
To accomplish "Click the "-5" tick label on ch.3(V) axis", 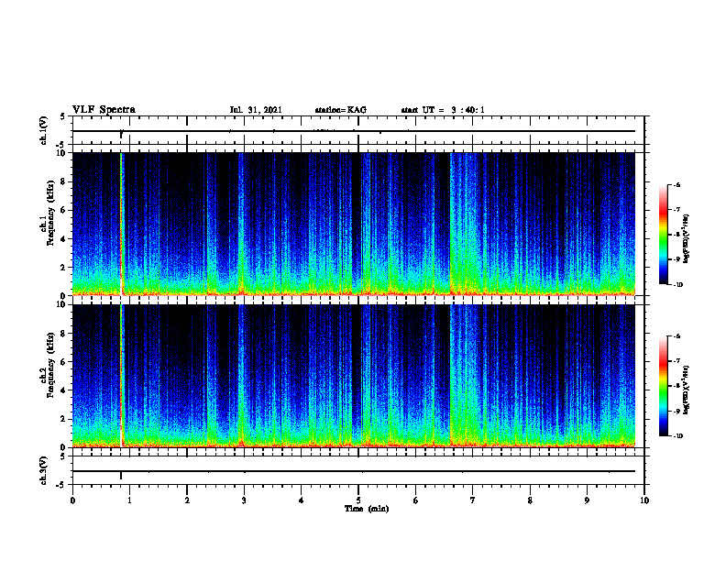I will tap(62, 485).
